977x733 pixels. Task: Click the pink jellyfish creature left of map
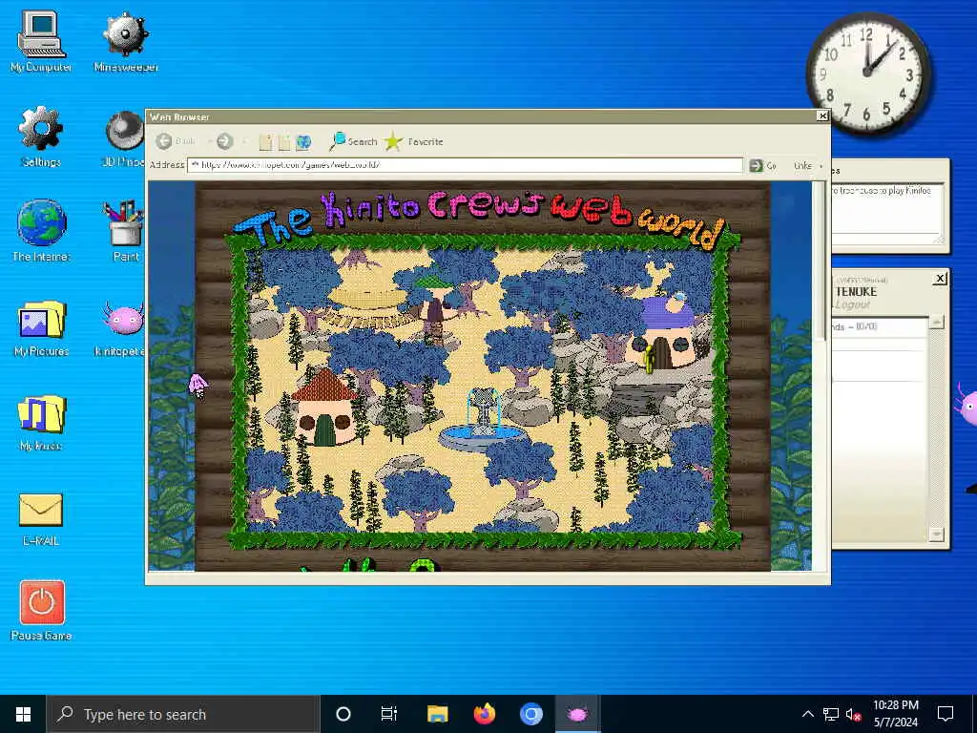198,385
